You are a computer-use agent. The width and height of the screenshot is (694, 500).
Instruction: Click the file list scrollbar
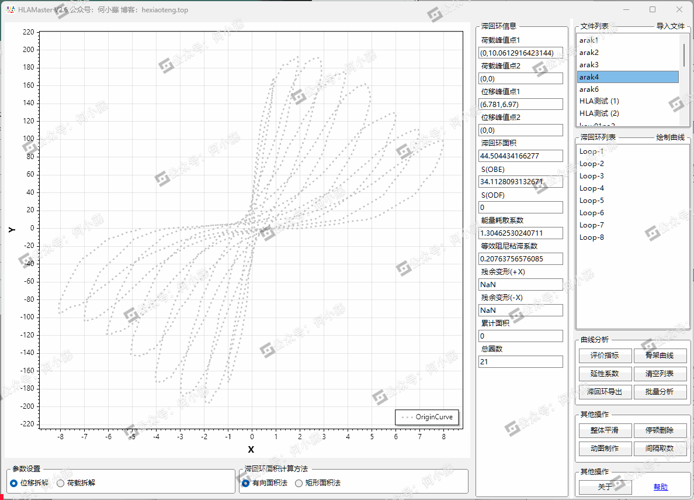coord(684,56)
